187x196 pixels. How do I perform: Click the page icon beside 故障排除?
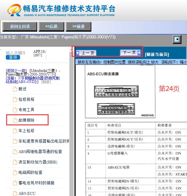(x=15, y=120)
